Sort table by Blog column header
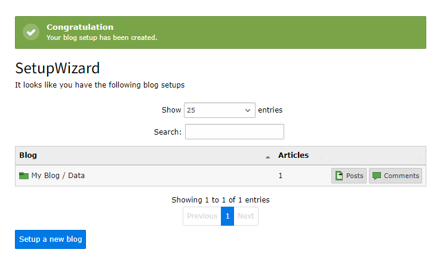Screen dimensions: 443x268 pos(28,155)
